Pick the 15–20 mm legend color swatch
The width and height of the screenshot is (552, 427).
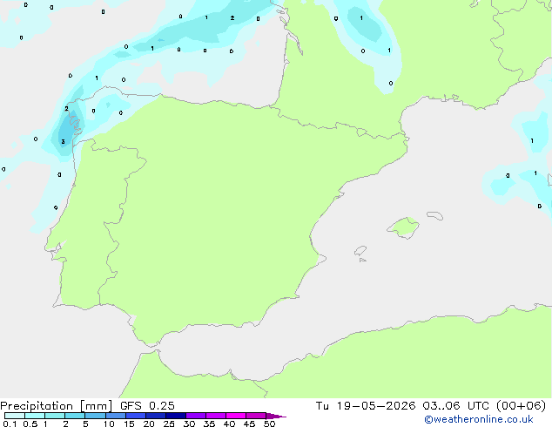[x=136, y=416]
